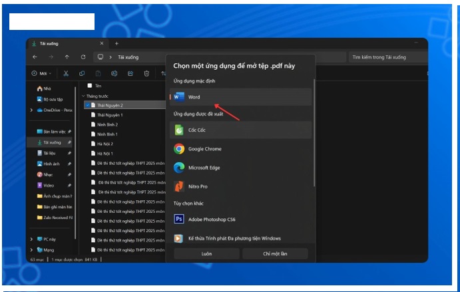Pick Google Chrome from suggested apps
Image resolution: width=460 pixels, height=292 pixels.
click(x=179, y=149)
